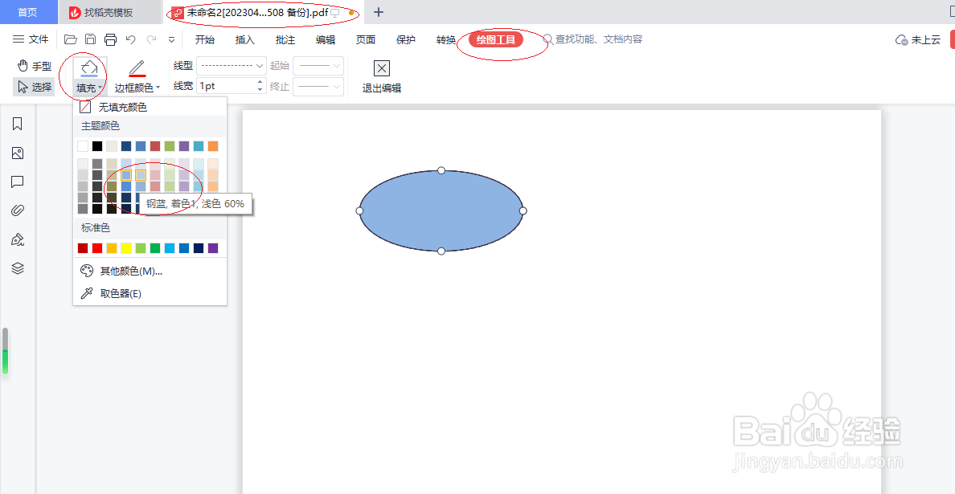
Task: Click the 线宽 1pt input field
Action: pos(226,86)
